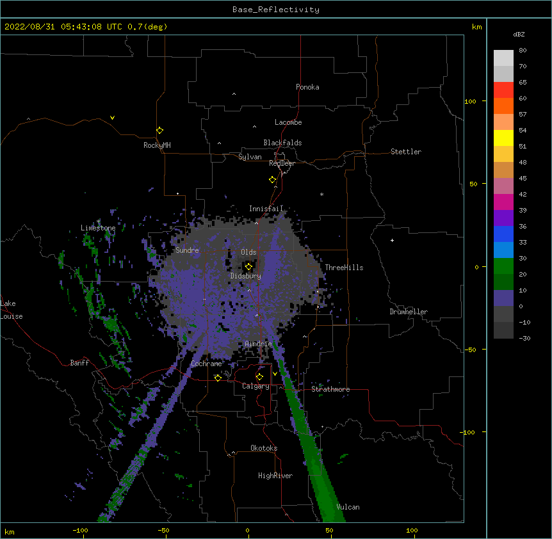This screenshot has width=552, height=539.
Task: Click the Innisfail city label
Action: pyautogui.click(x=266, y=209)
